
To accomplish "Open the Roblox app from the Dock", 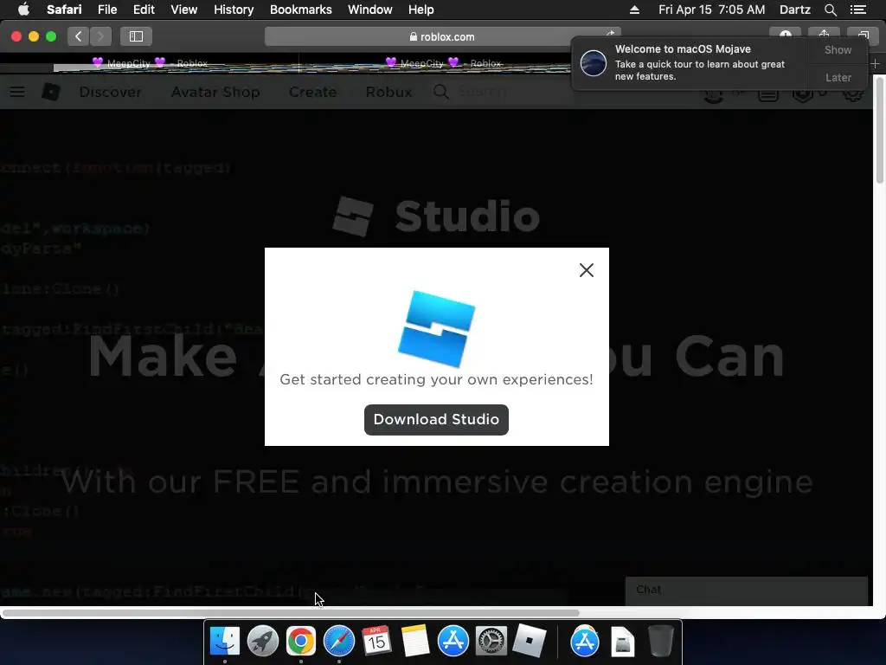I will coord(529,642).
